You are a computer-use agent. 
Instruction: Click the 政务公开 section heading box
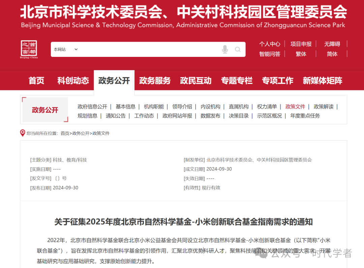pyautogui.click(x=45, y=110)
